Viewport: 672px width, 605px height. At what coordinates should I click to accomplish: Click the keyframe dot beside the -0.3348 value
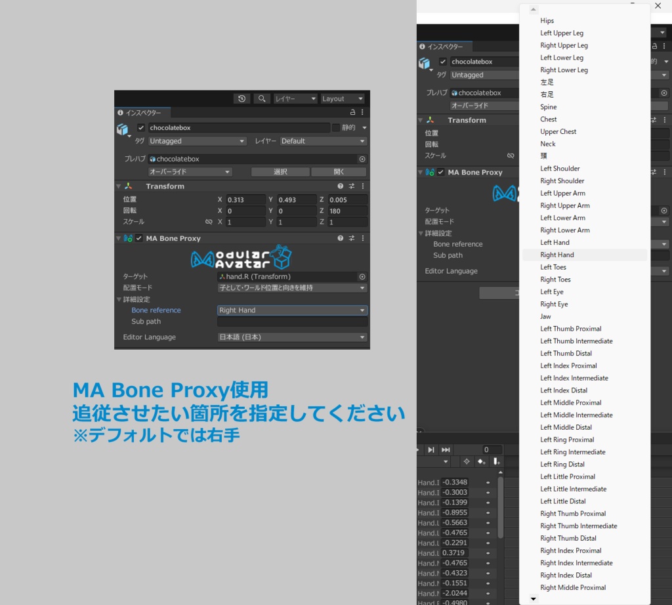point(488,482)
